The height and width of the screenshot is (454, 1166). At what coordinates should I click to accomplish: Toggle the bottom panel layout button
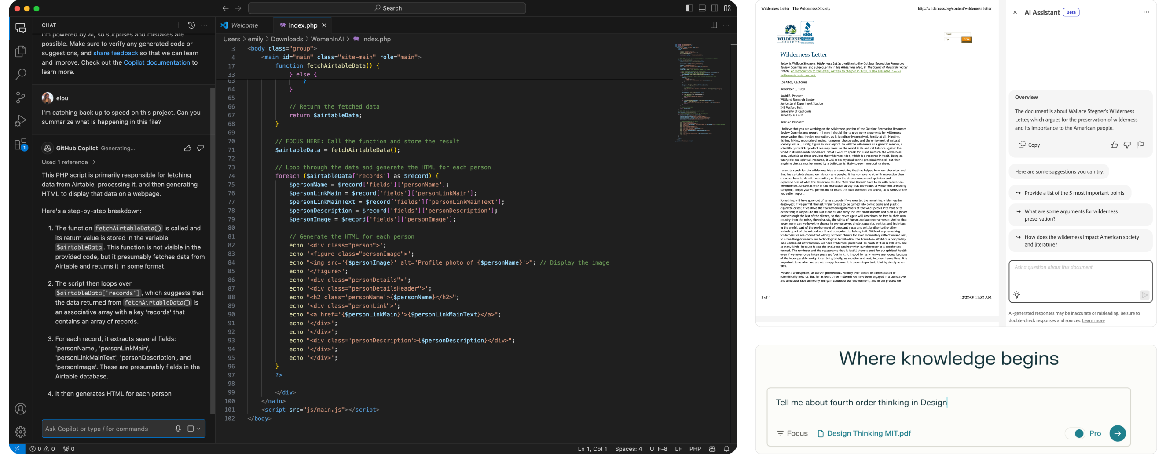point(702,8)
